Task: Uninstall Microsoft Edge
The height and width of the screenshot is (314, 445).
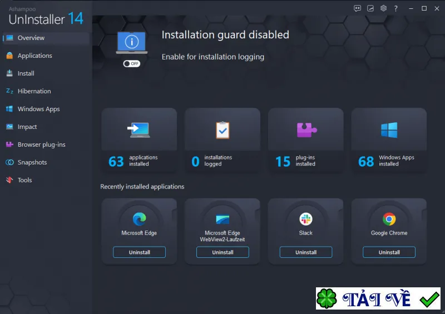Action: [x=140, y=252]
